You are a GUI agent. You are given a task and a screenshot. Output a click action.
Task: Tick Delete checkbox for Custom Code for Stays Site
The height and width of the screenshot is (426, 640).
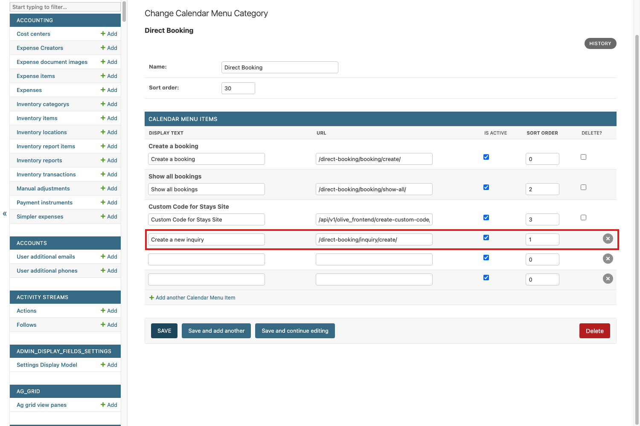[583, 218]
